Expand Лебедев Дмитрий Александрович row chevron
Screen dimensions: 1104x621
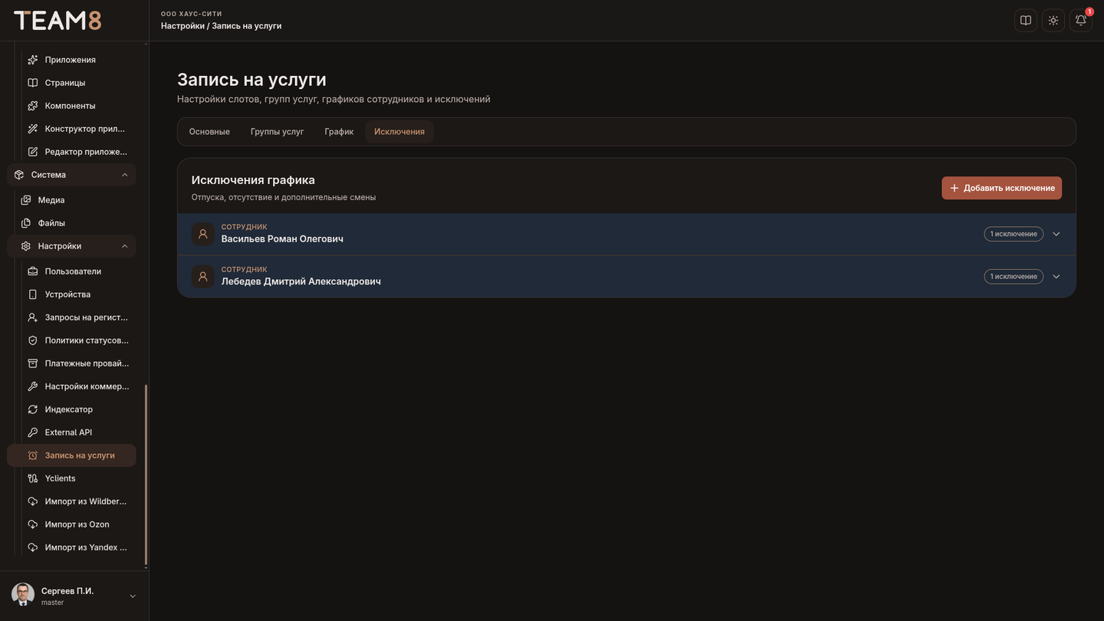point(1056,277)
